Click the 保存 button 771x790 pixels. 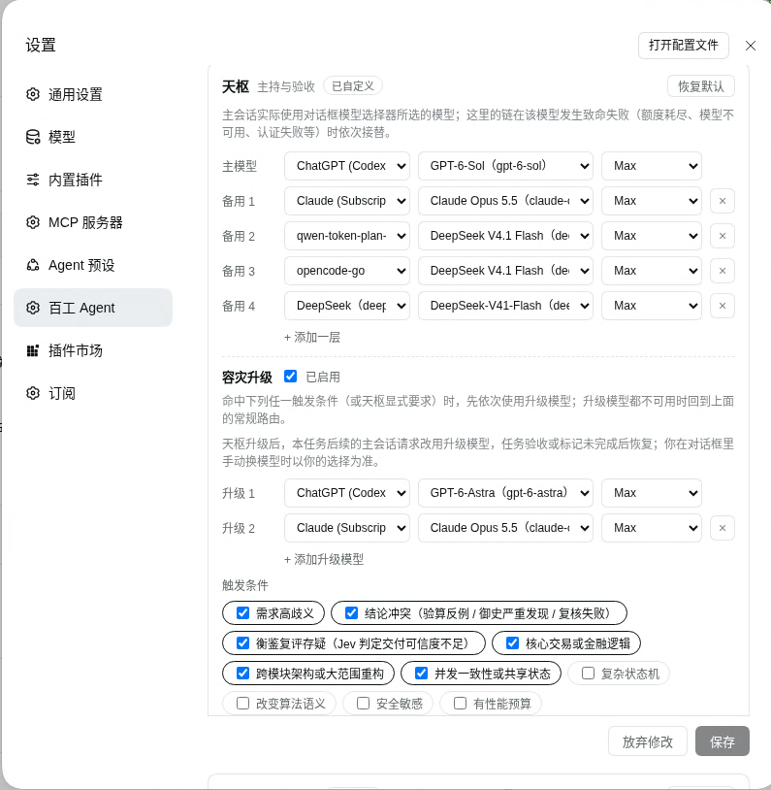click(x=723, y=741)
